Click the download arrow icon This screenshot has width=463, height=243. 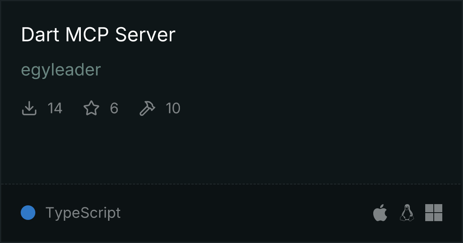29,108
